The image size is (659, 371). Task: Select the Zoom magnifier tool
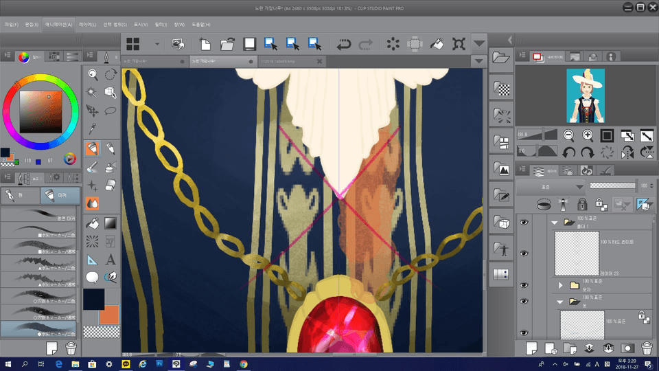point(93,75)
